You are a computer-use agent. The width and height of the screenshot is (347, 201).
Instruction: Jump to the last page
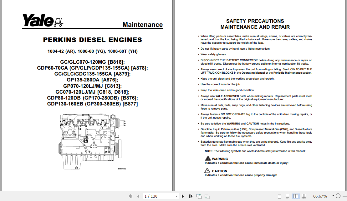coord(191,196)
